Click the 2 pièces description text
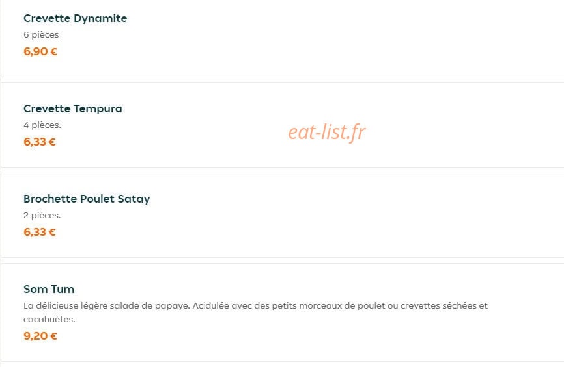 click(x=42, y=215)
